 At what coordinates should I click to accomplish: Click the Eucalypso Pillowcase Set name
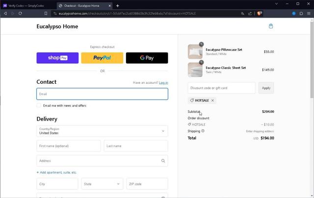(x=224, y=49)
